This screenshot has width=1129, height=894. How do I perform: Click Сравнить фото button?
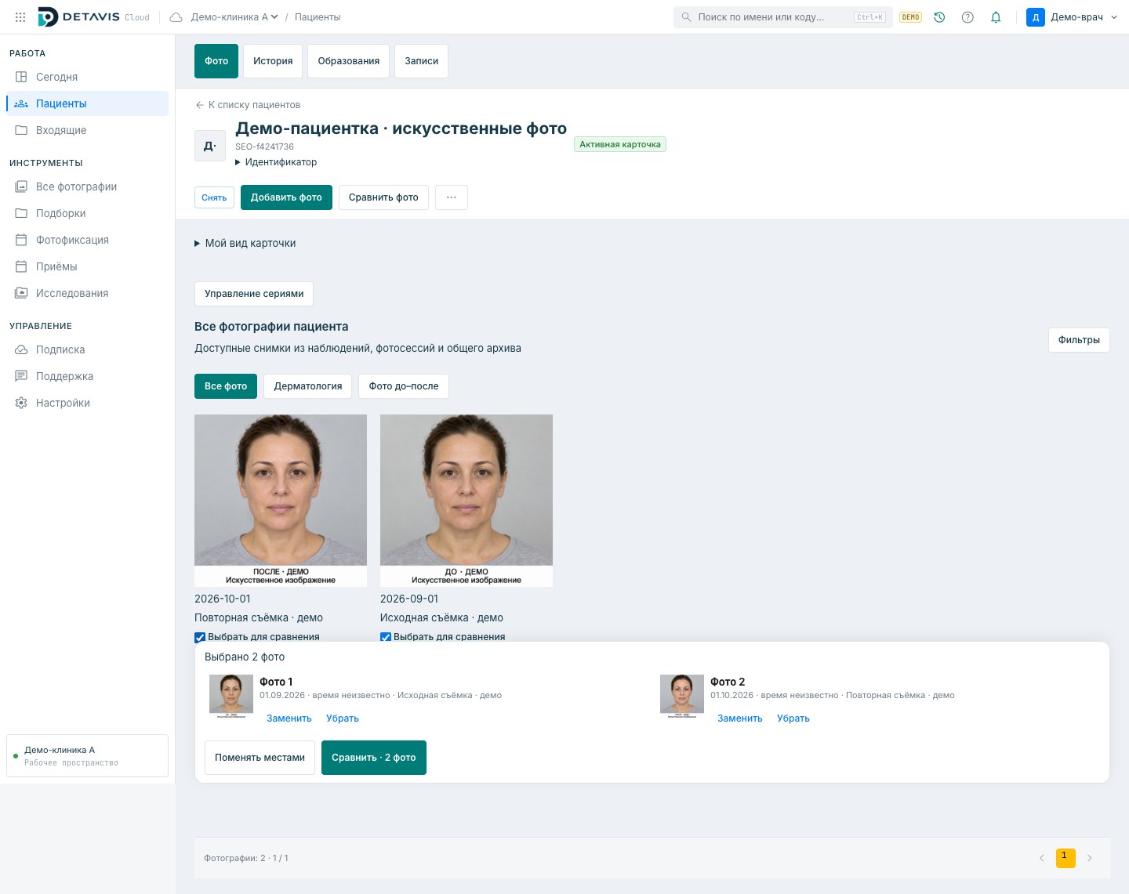point(383,197)
